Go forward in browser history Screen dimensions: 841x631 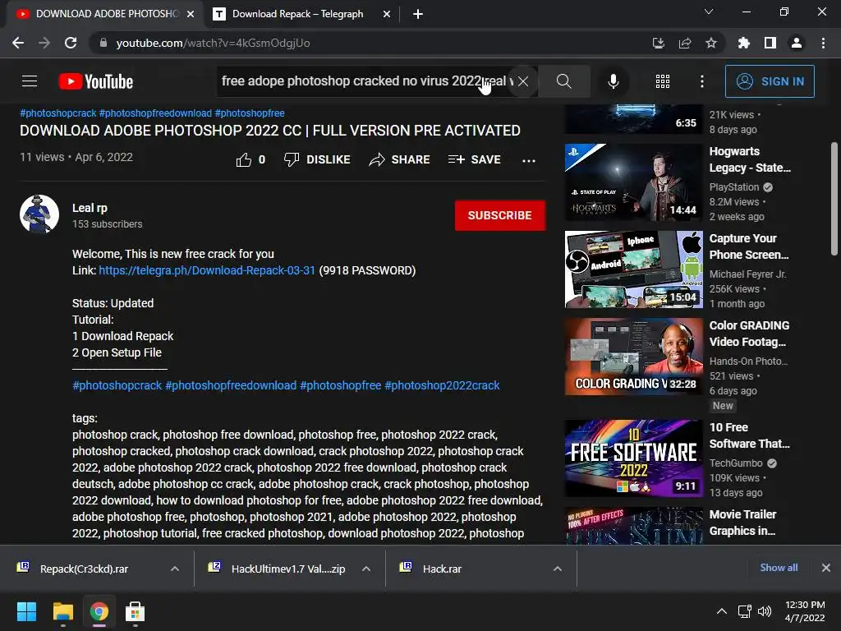pos(44,43)
